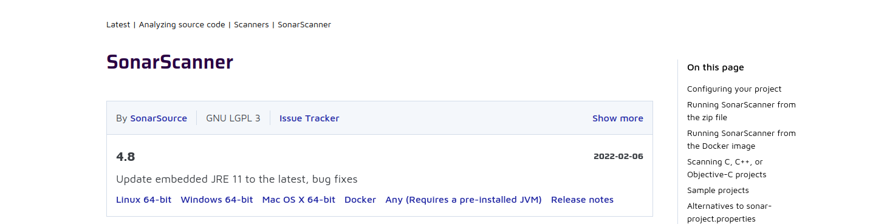Jump to Running SonarScanner from the Docker image
870x224 pixels.
(x=741, y=140)
